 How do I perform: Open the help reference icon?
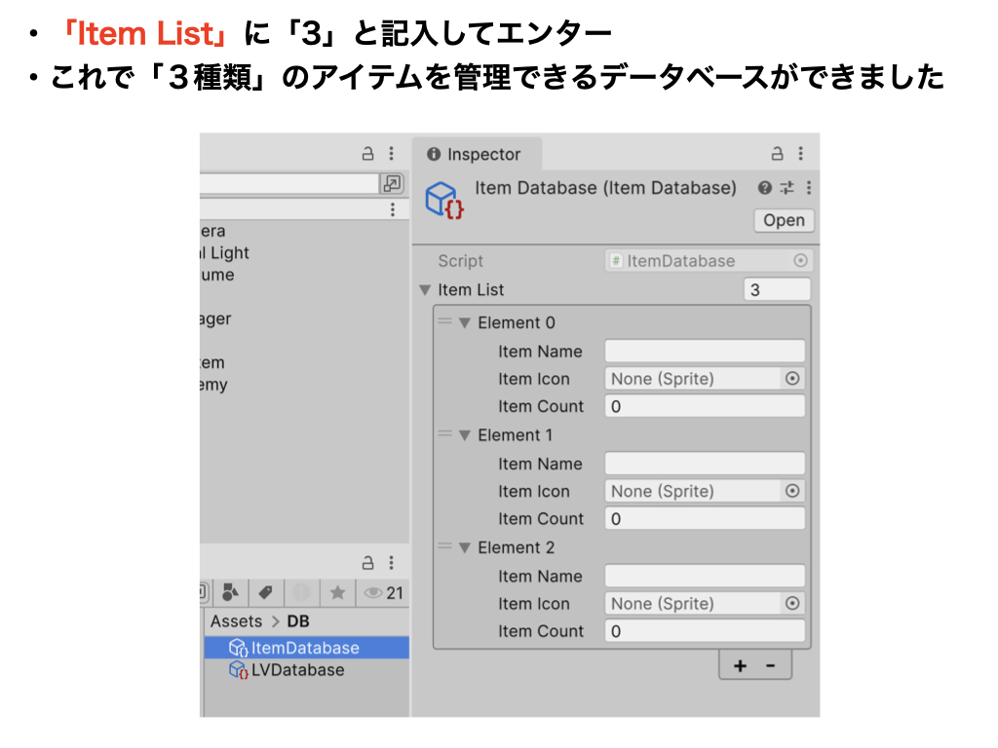point(765,188)
